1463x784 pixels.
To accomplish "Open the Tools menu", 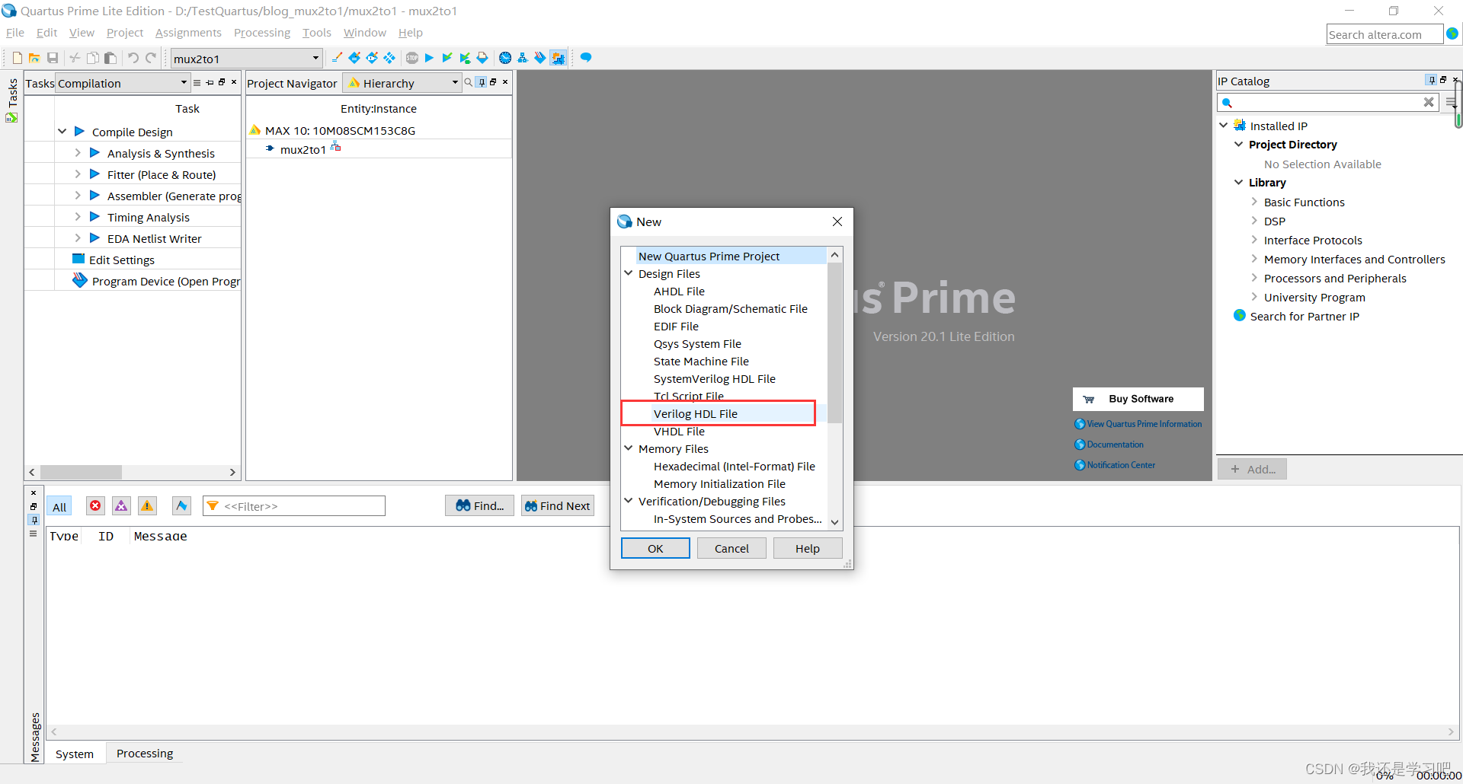I will [x=317, y=33].
